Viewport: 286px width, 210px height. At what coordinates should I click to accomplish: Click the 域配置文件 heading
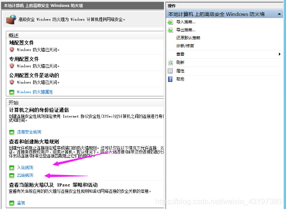pos(21,43)
